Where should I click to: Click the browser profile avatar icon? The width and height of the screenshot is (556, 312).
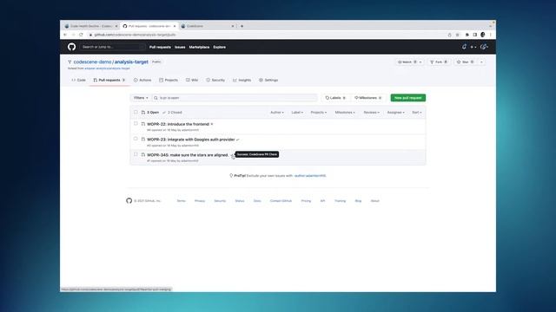click(x=483, y=35)
